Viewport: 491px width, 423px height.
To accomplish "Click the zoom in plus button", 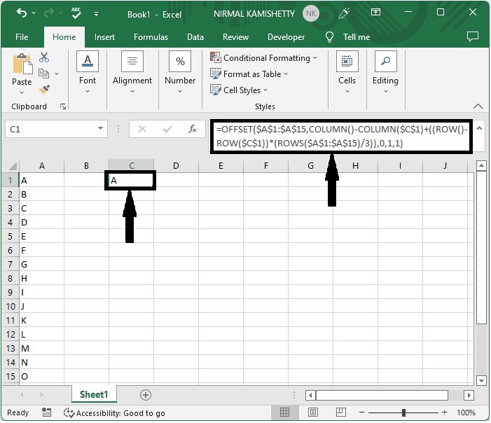I will [444, 412].
